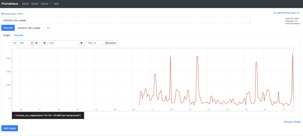303x136 pixels.
Task: Click the small icon inside the 15m range field
Action: (x=32, y=43)
